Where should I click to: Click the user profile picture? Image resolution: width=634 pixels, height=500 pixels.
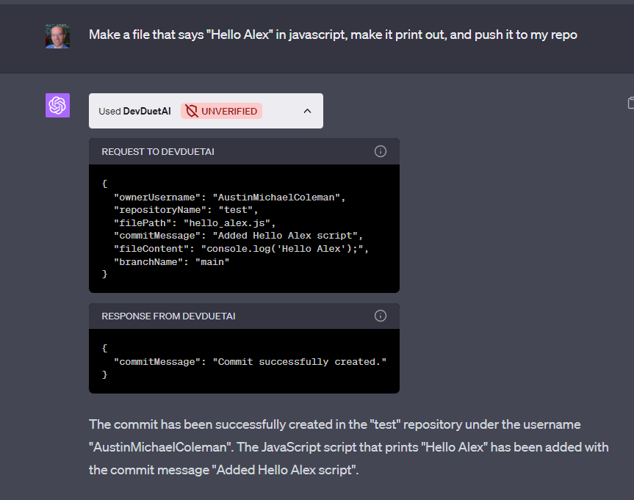click(x=57, y=35)
